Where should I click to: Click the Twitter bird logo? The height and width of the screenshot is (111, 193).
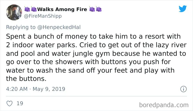183,9
